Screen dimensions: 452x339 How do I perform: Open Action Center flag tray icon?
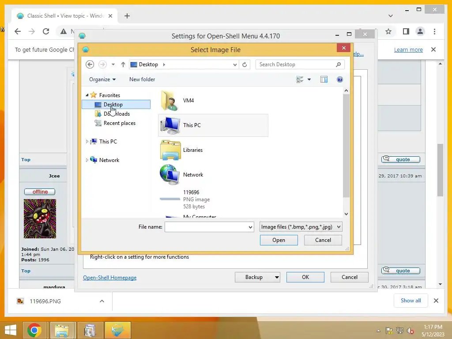[389, 331]
